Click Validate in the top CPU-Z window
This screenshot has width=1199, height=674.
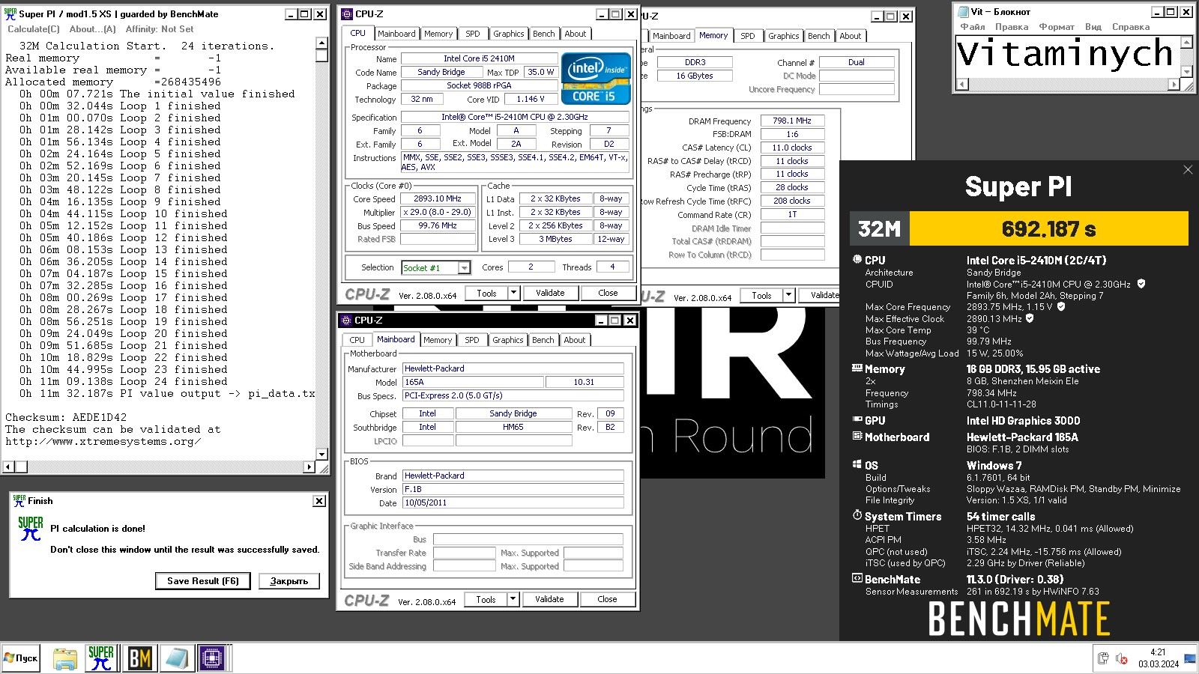coord(550,293)
